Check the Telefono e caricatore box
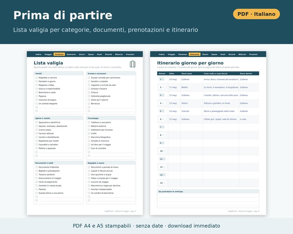This screenshot has width=293, height=234. click(x=89, y=122)
